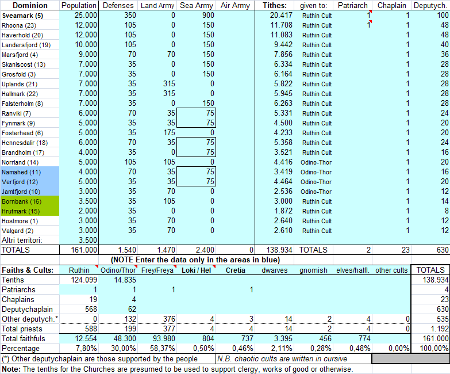Select Odino/Thor tenths value 14.835
This screenshot has width=450, height=374.
point(118,280)
